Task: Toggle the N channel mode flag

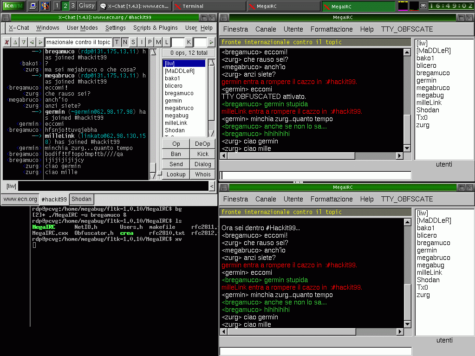Action: [125, 42]
